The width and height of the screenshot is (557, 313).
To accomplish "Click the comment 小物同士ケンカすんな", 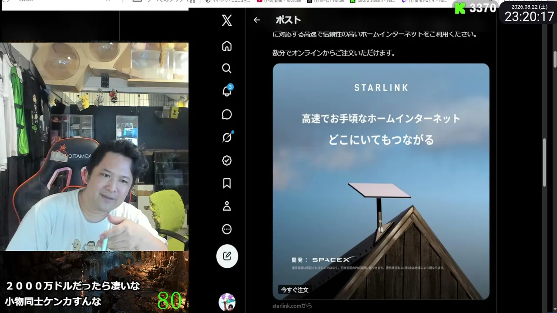I will pyautogui.click(x=53, y=301).
